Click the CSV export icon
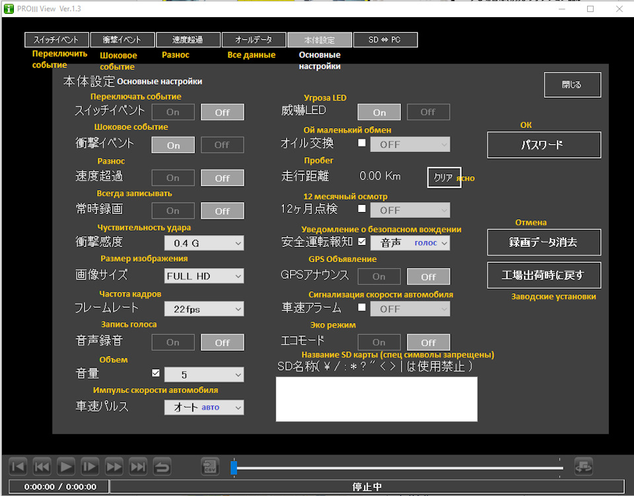 [x=210, y=467]
